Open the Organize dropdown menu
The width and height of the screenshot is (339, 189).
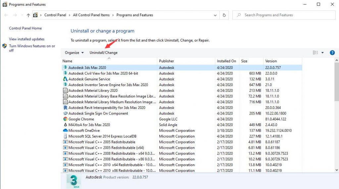[74, 52]
